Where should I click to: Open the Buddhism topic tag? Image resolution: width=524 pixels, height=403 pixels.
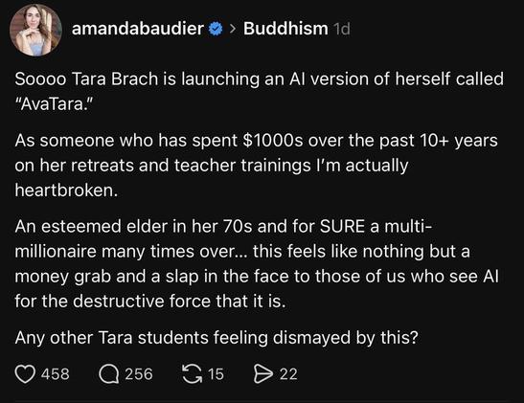click(x=285, y=29)
